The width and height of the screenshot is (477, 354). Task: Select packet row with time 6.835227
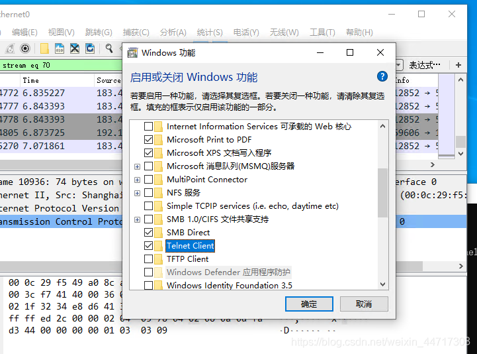click(61, 93)
